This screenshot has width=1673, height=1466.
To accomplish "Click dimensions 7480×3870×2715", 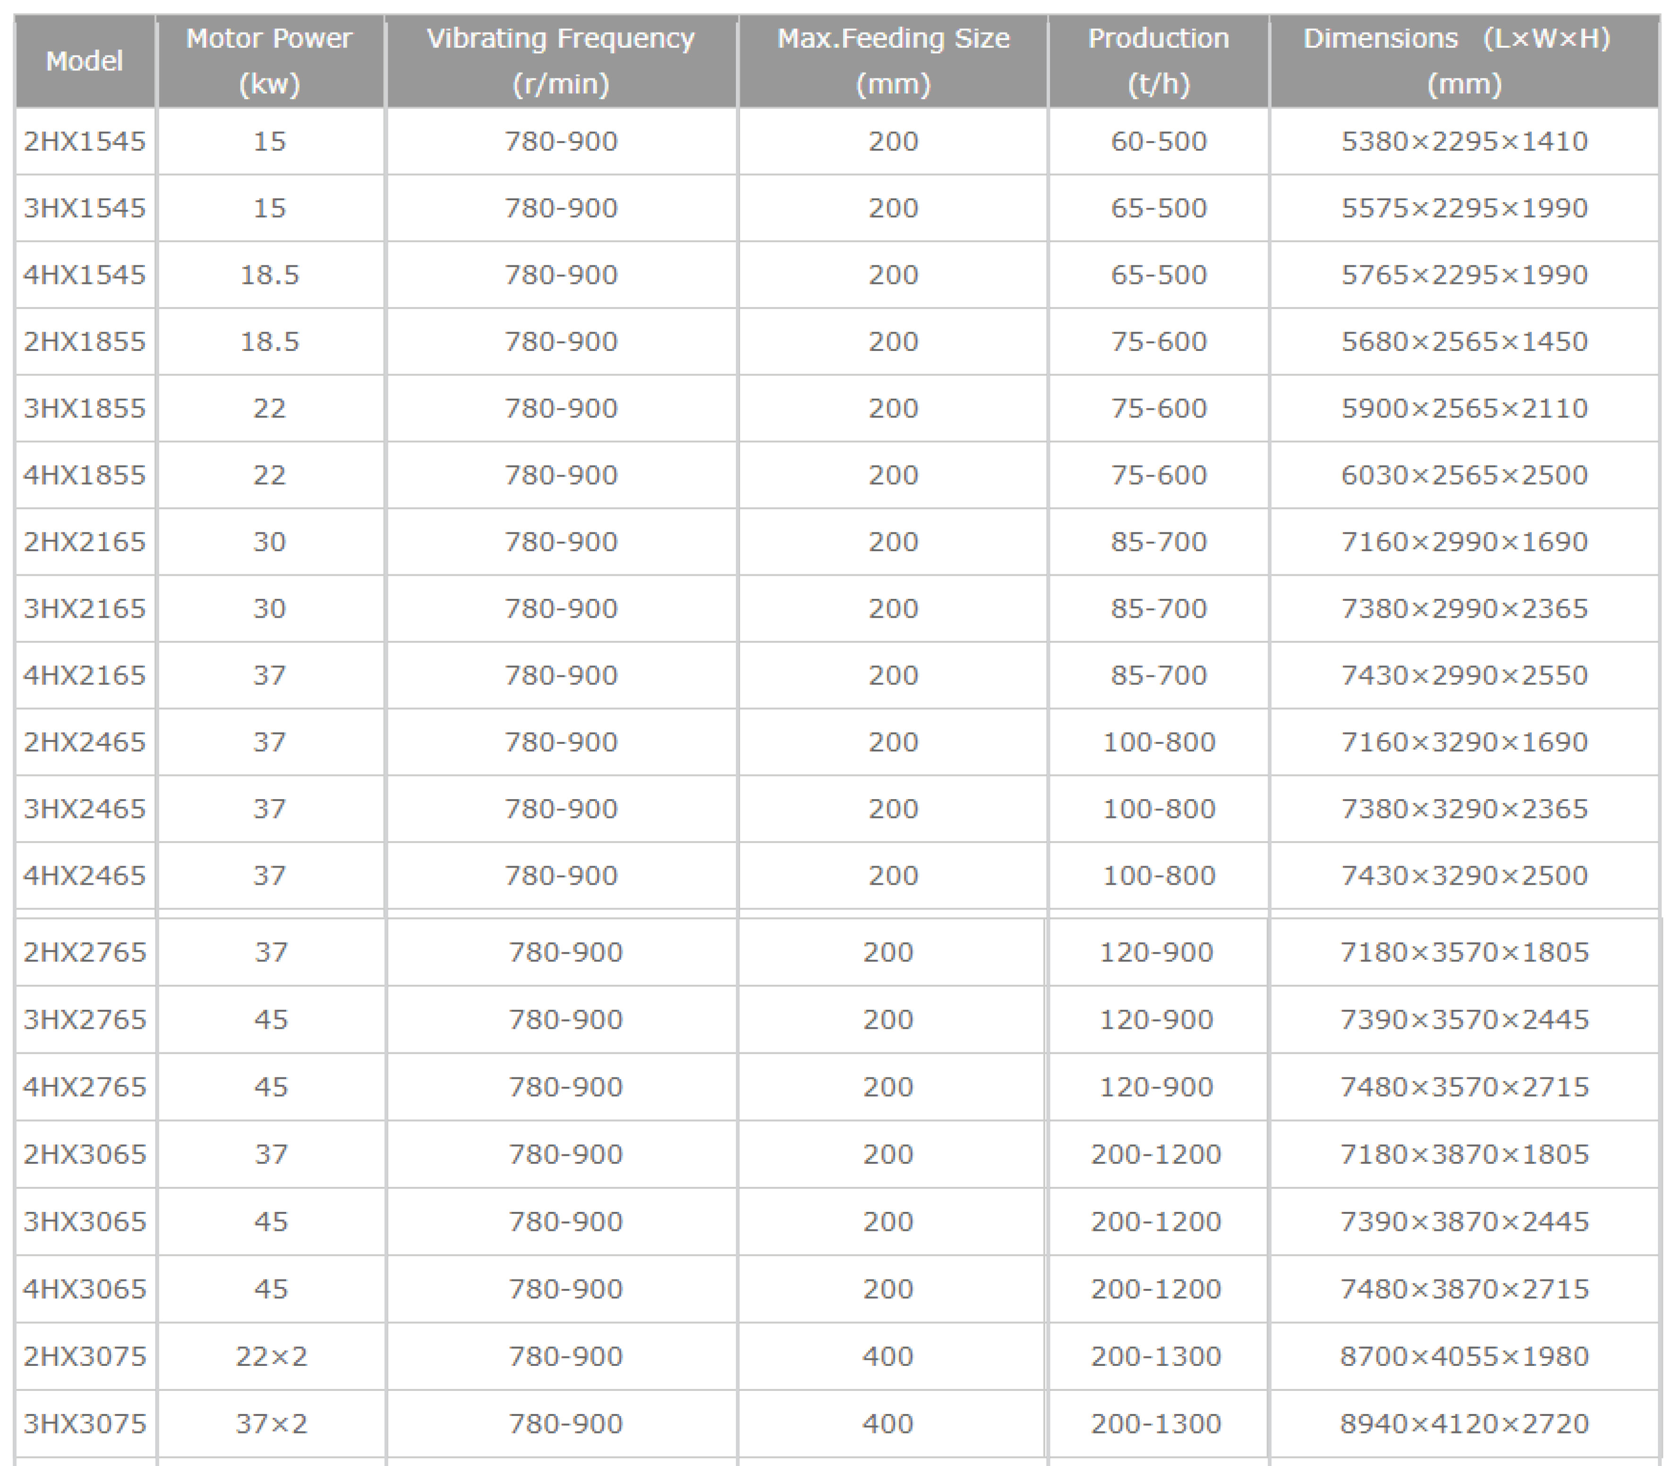I will pyautogui.click(x=1464, y=1289).
